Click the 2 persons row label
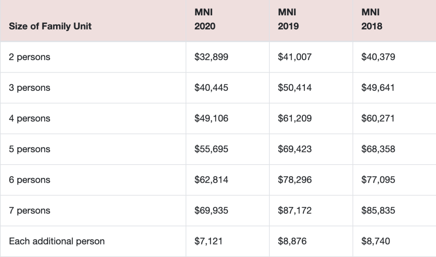Viewport: 436px width, 257px height. point(29,57)
